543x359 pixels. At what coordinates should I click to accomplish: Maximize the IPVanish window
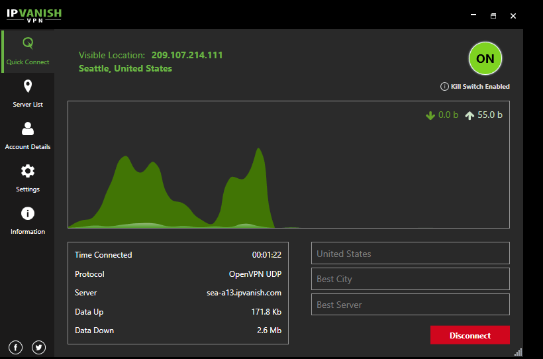tap(493, 16)
